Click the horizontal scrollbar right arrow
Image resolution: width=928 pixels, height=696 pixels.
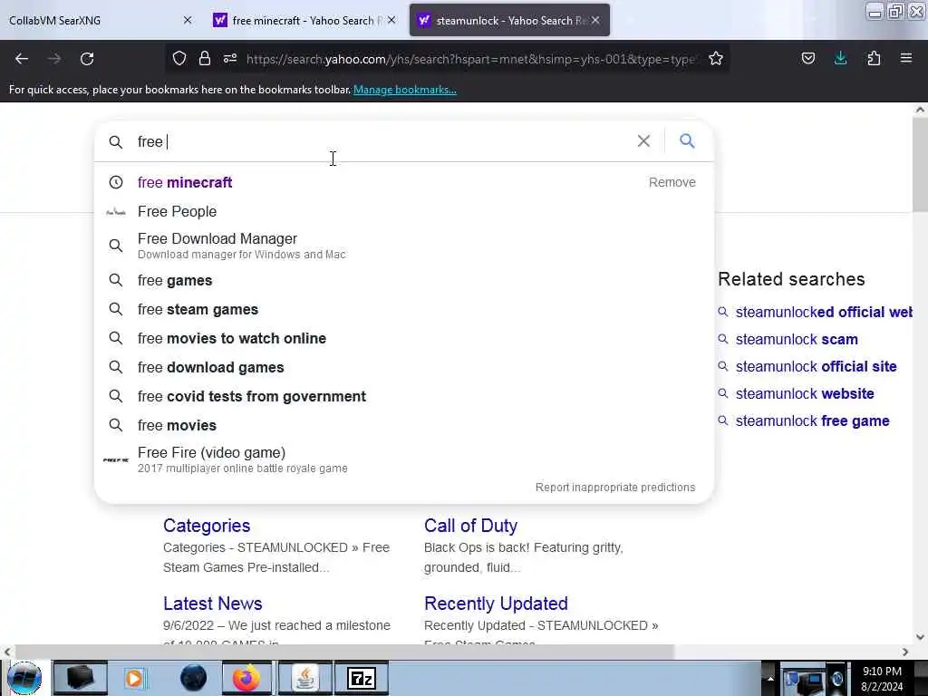pos(905,652)
